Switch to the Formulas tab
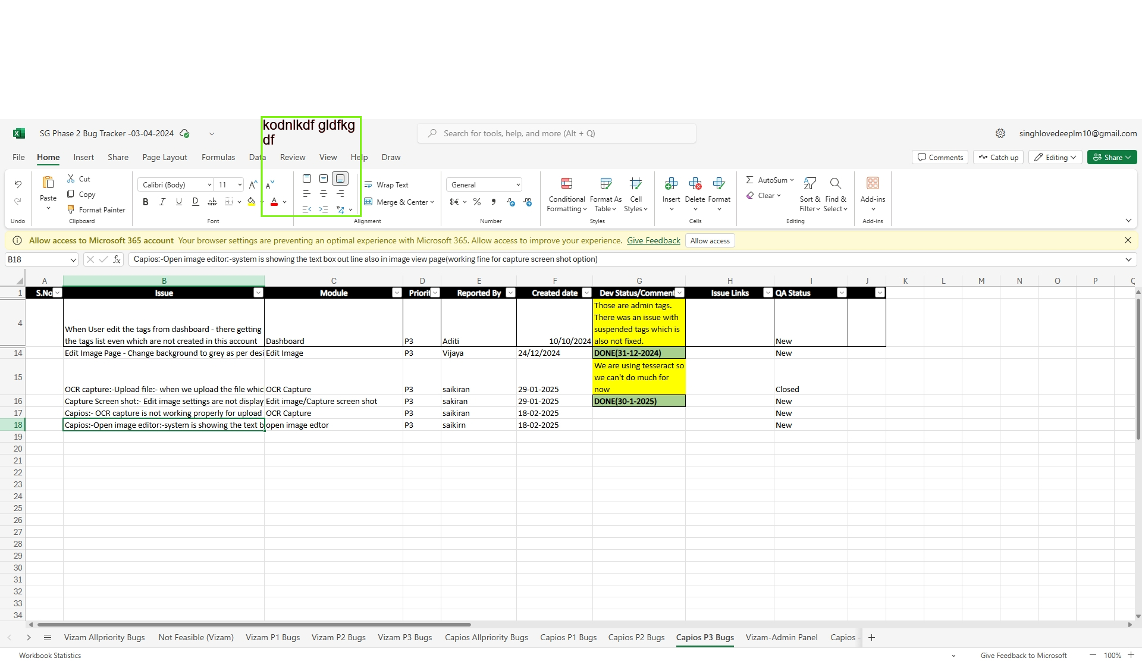The image size is (1142, 661). coord(218,157)
